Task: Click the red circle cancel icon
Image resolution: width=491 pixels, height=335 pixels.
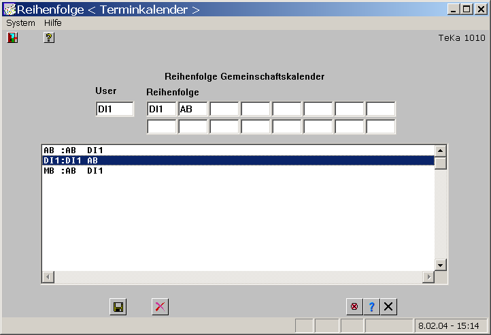Action: [x=354, y=307]
